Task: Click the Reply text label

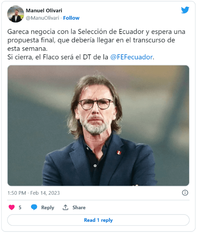Action: (x=48, y=208)
